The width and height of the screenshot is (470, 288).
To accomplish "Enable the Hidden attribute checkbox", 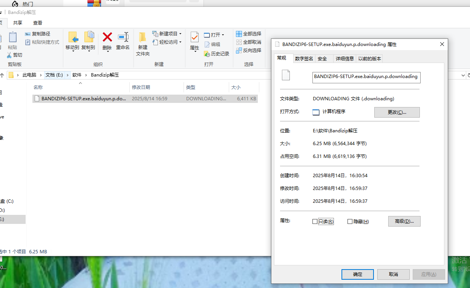I will click(350, 222).
